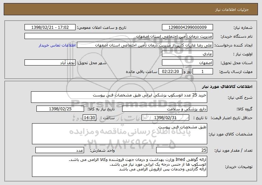Screen dimensions: 262x185
Task: Select the need date field 1398/02/25
Action: tap(60, 109)
